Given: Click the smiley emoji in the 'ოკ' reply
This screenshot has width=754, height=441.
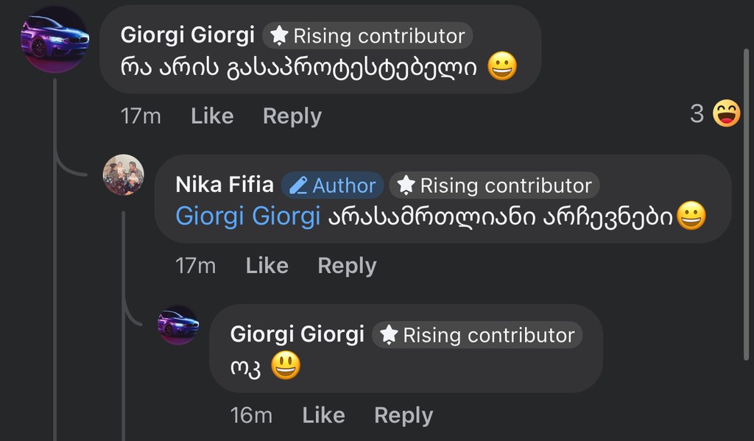Looking at the screenshot, I should 286,366.
